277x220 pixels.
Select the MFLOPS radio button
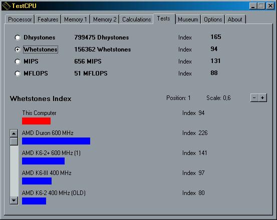point(18,73)
